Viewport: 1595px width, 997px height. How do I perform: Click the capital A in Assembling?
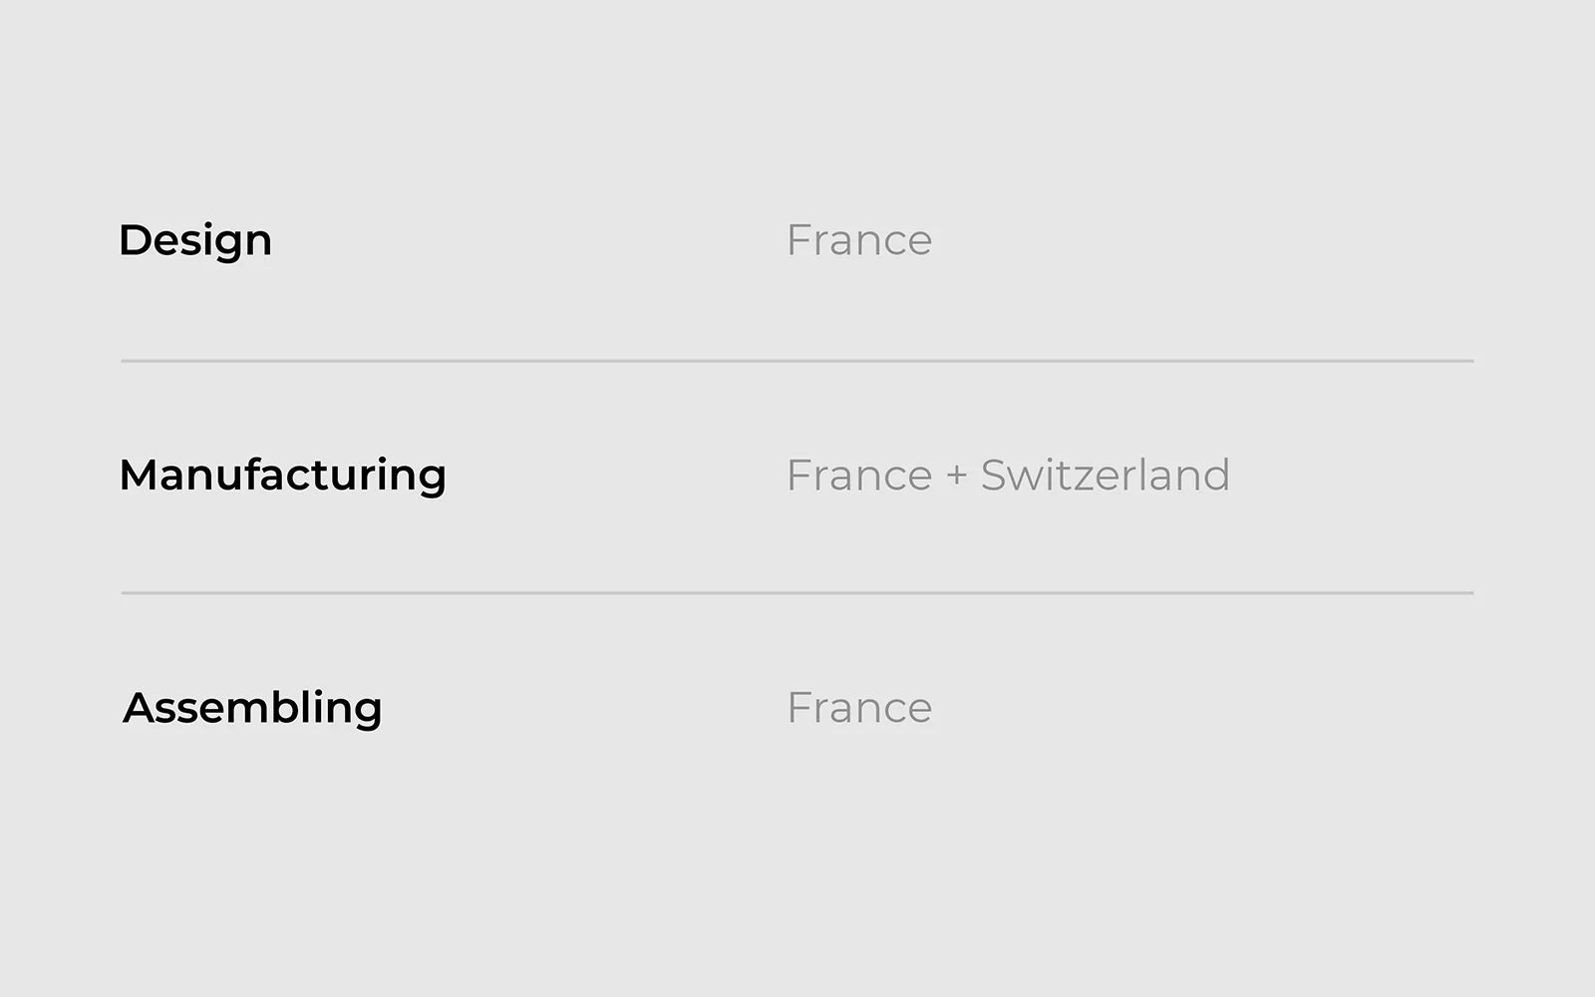click(x=138, y=708)
